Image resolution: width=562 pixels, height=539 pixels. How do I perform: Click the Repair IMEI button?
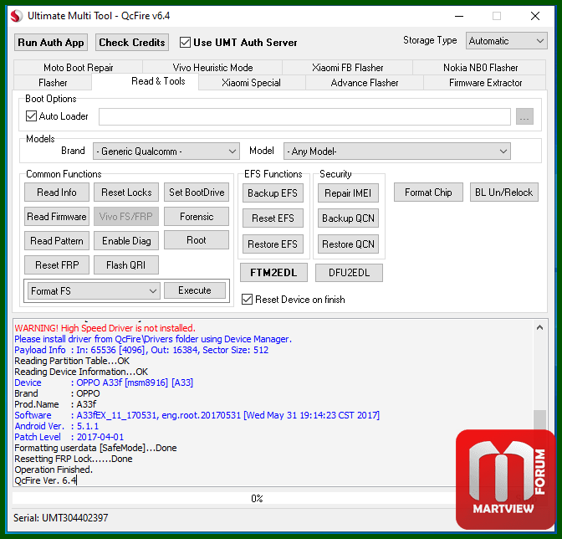pyautogui.click(x=348, y=193)
